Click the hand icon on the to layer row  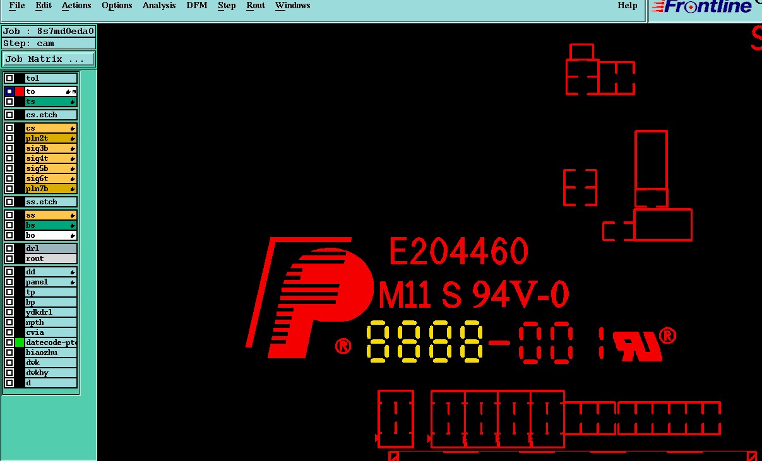pyautogui.click(x=68, y=92)
